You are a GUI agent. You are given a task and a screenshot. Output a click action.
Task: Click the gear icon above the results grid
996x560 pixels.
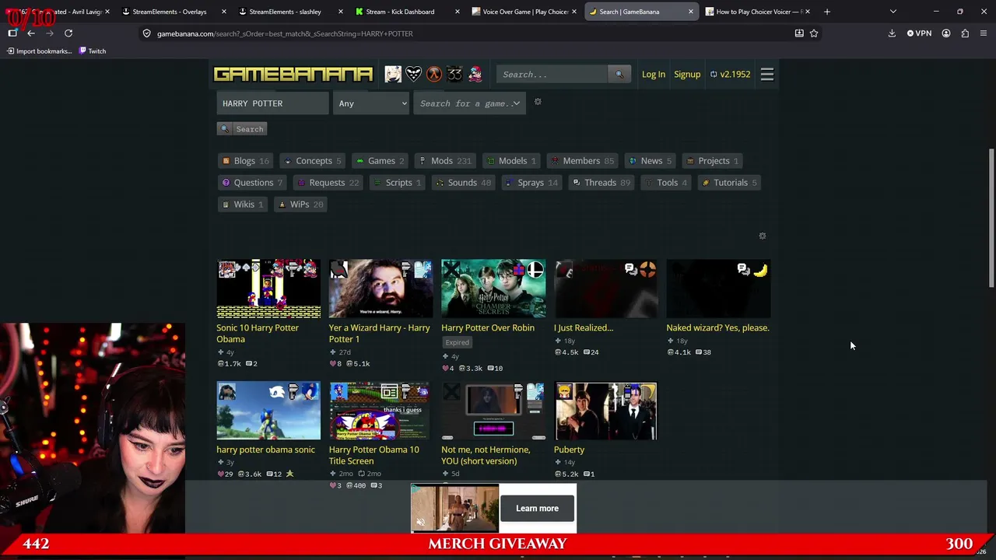point(763,236)
